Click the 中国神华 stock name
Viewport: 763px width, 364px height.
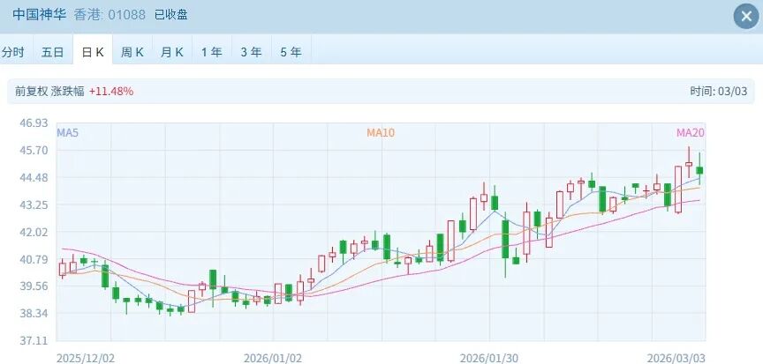40,15
